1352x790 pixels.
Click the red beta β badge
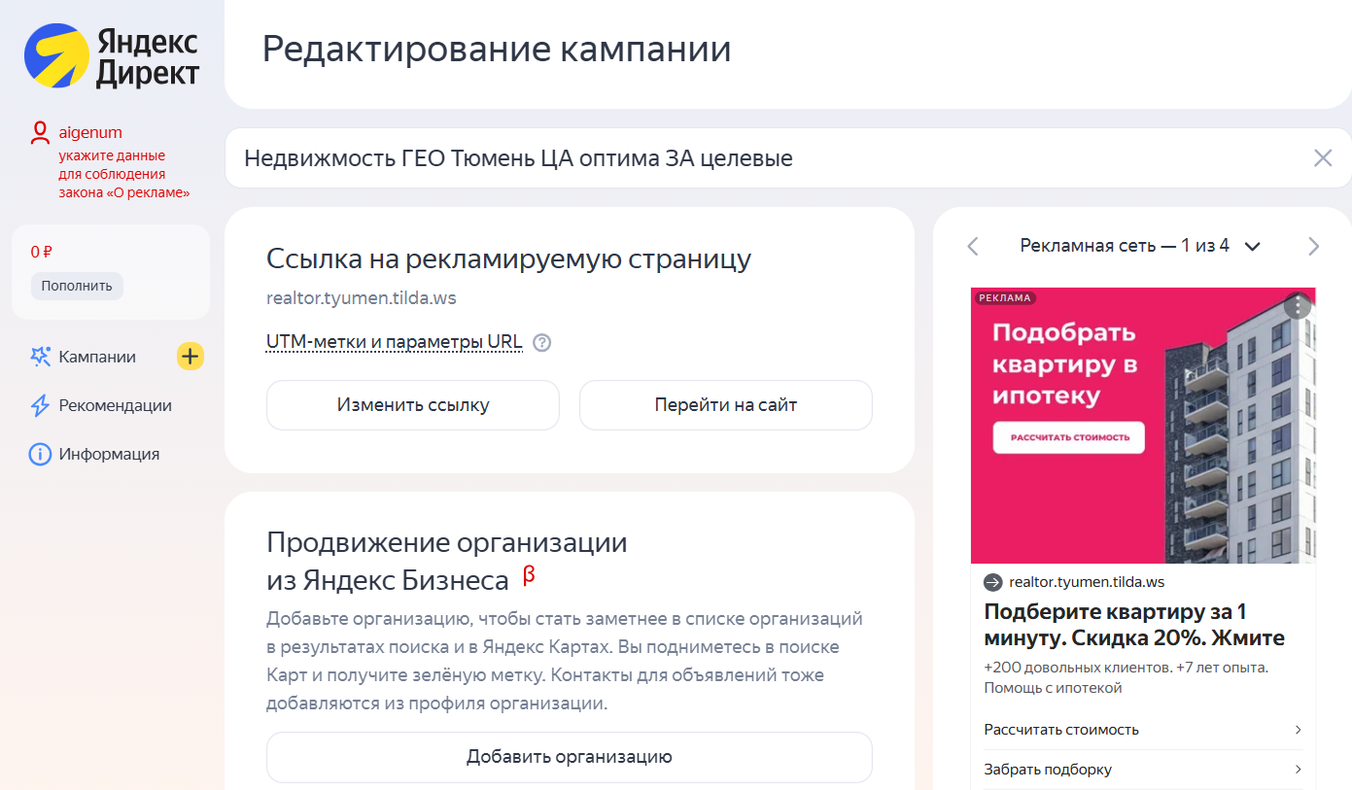point(529,575)
